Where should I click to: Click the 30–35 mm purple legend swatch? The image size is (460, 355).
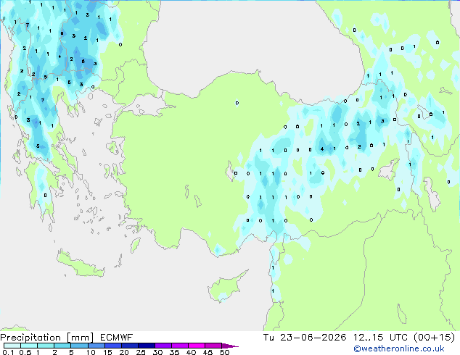pos(163,346)
